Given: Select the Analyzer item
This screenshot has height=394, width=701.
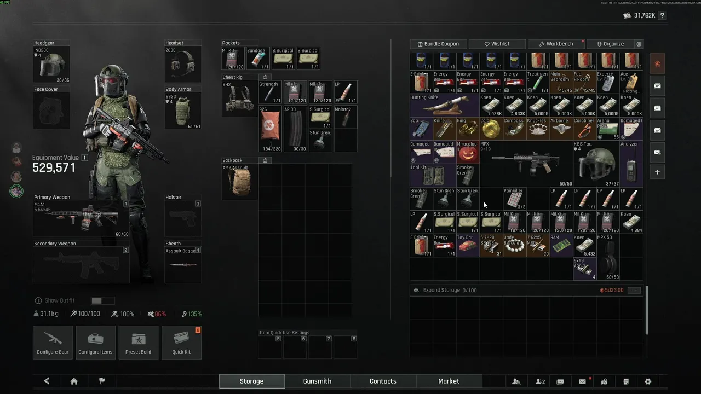Looking at the screenshot, I should [631, 164].
